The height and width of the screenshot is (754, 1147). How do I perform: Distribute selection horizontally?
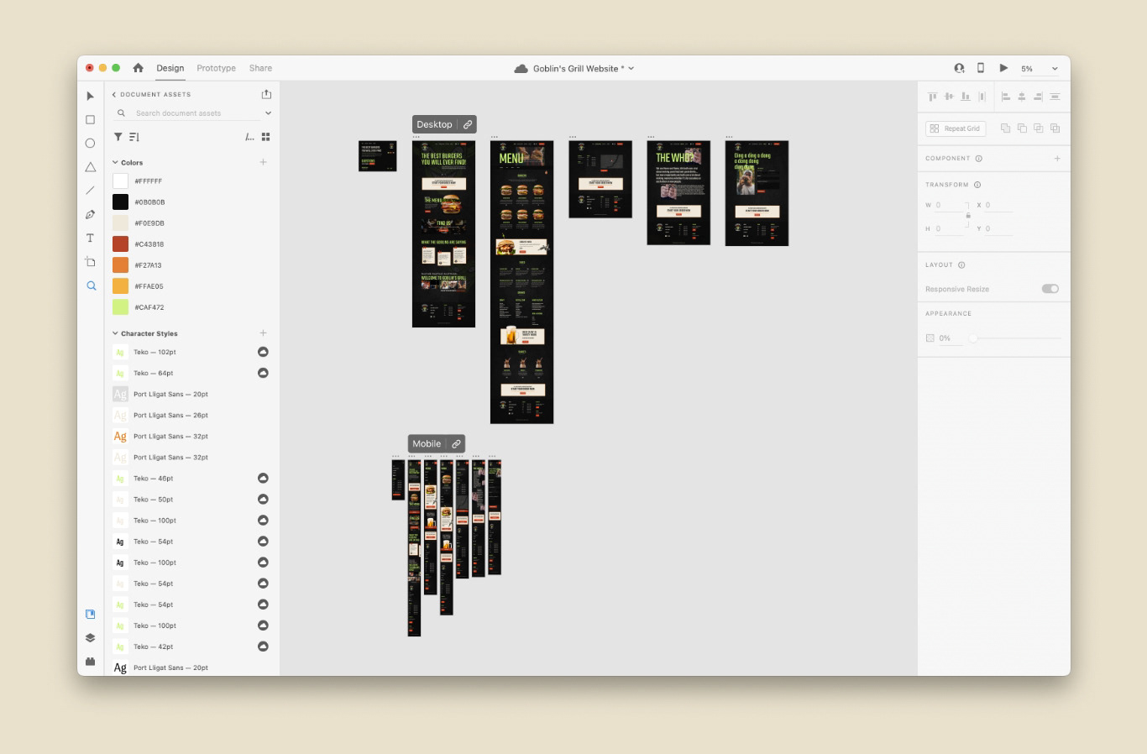tap(982, 97)
